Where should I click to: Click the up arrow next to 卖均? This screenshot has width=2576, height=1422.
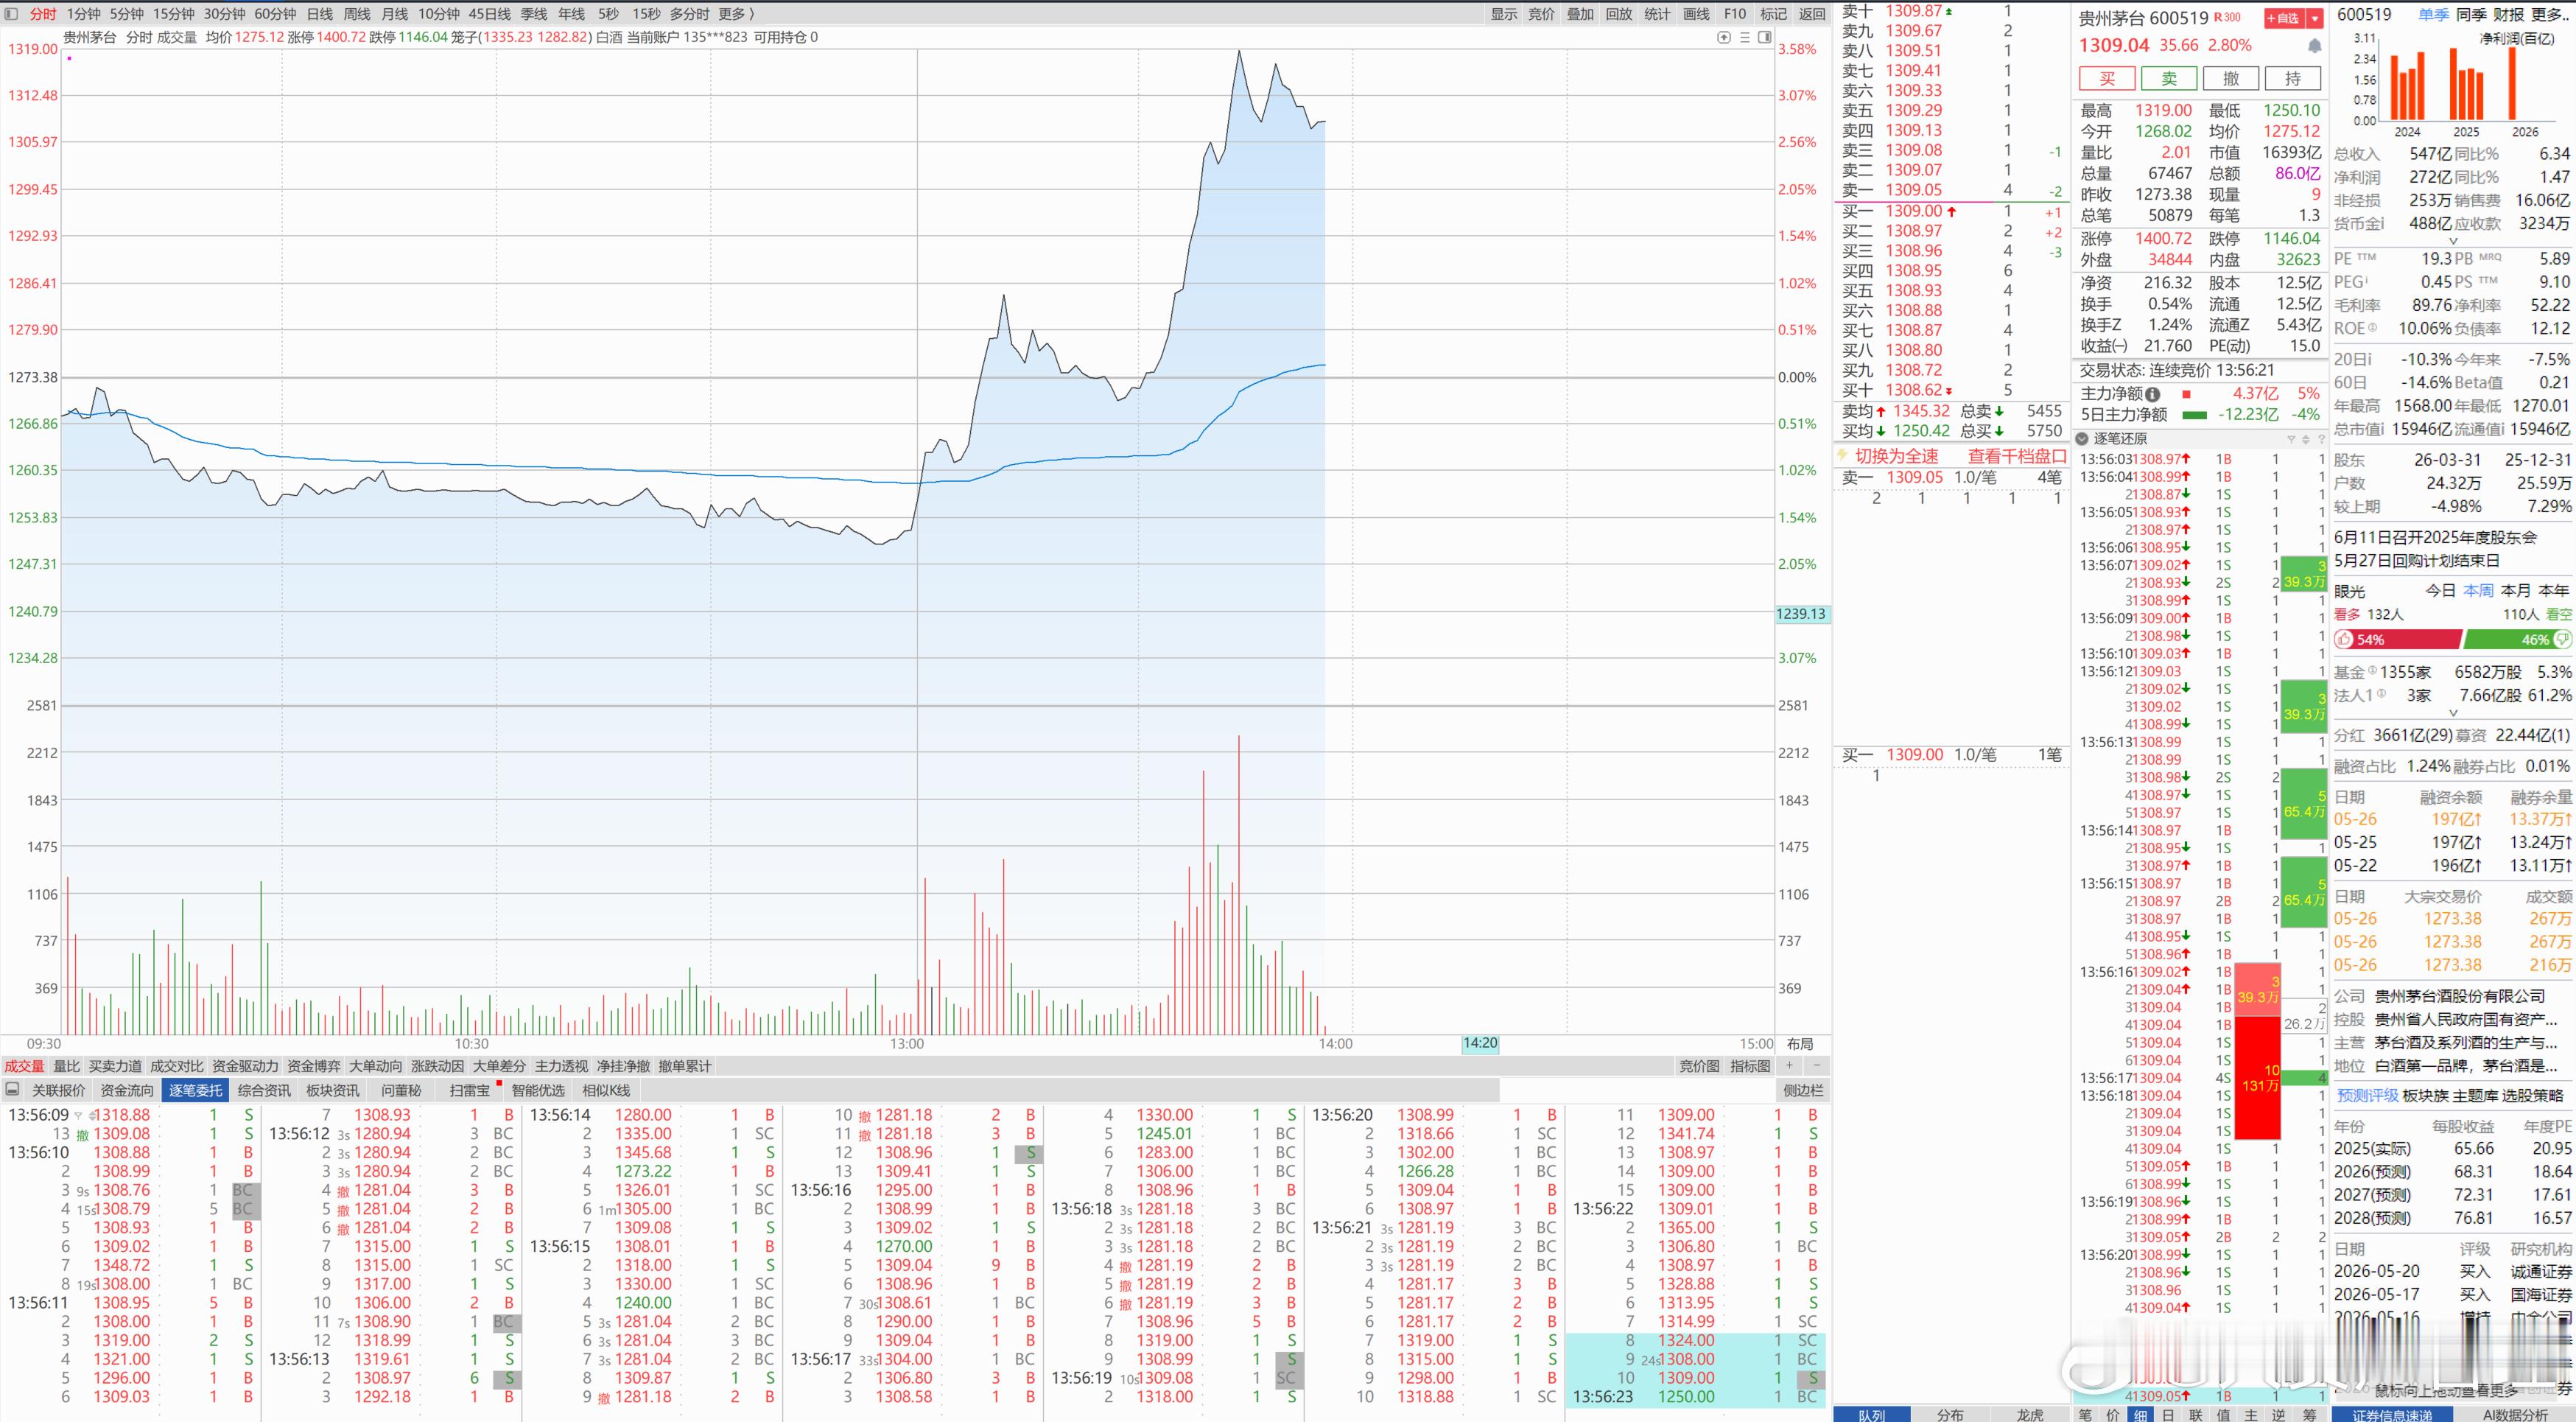1882,411
